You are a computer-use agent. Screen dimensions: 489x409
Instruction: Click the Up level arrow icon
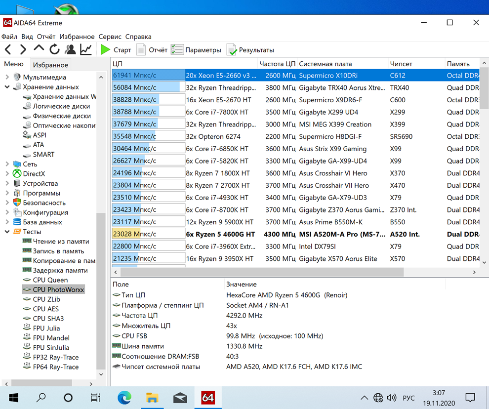click(39, 49)
